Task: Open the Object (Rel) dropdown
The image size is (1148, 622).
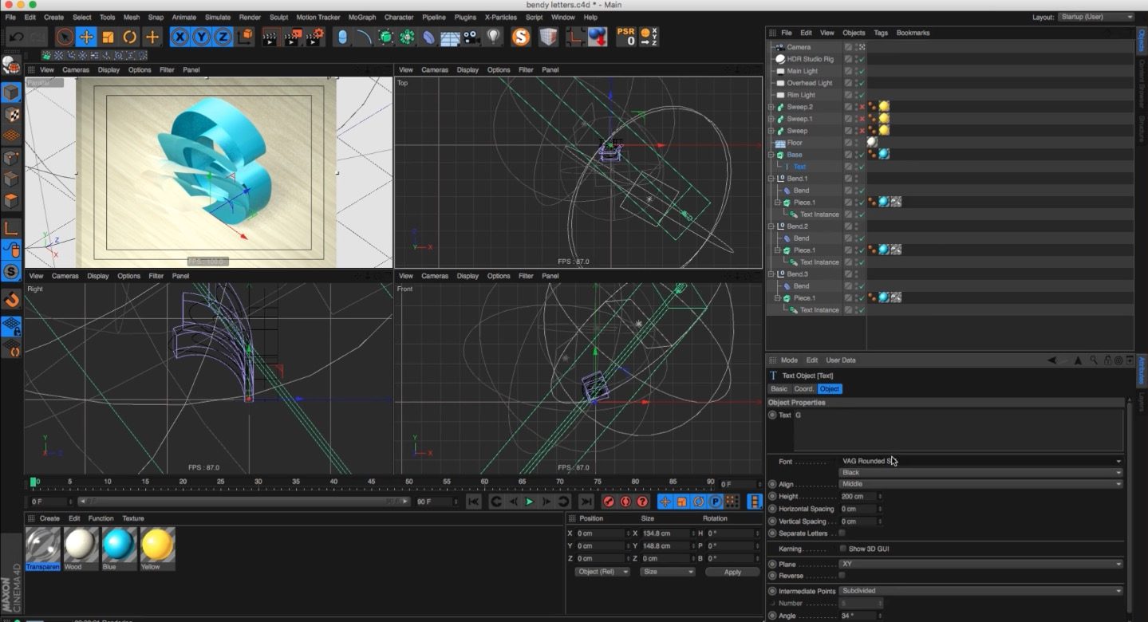Action: pyautogui.click(x=602, y=572)
